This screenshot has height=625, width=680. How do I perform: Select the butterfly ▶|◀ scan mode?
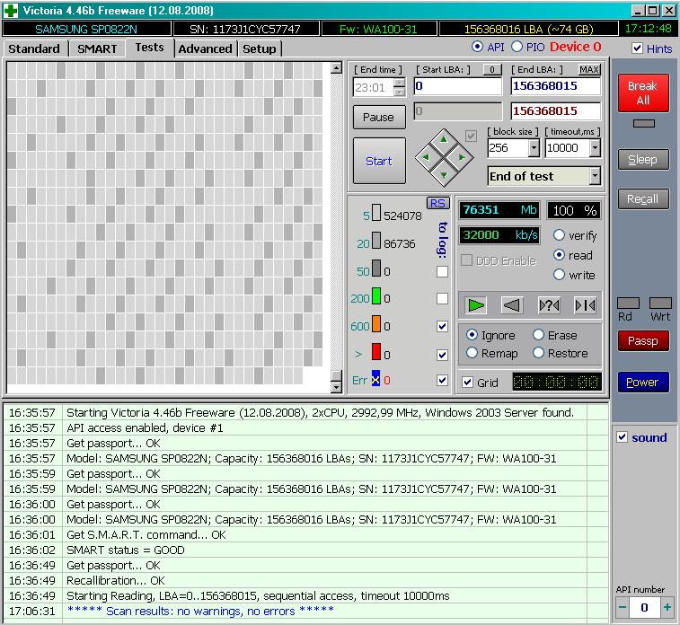[x=585, y=305]
